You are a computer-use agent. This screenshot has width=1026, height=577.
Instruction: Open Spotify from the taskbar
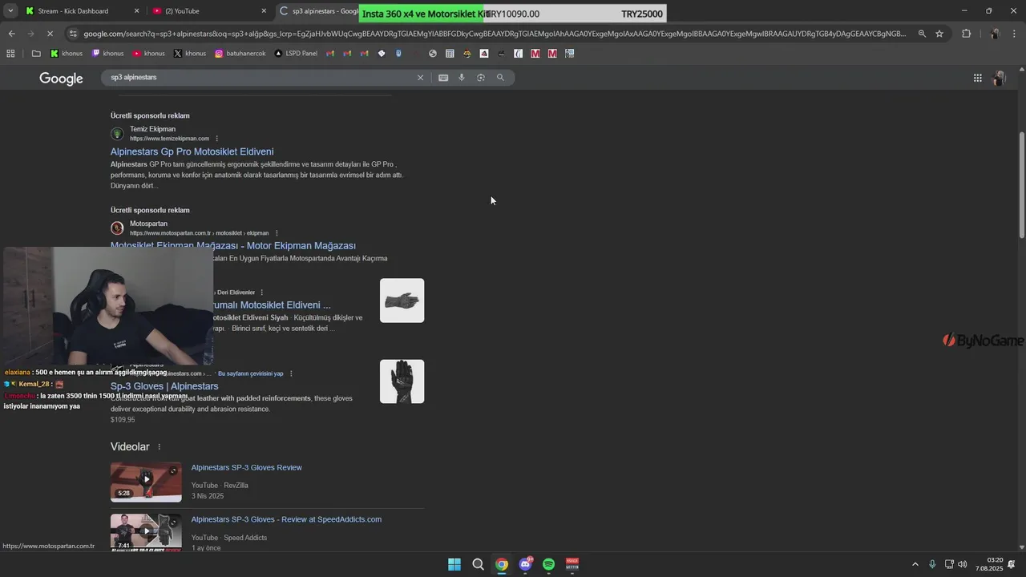click(549, 564)
